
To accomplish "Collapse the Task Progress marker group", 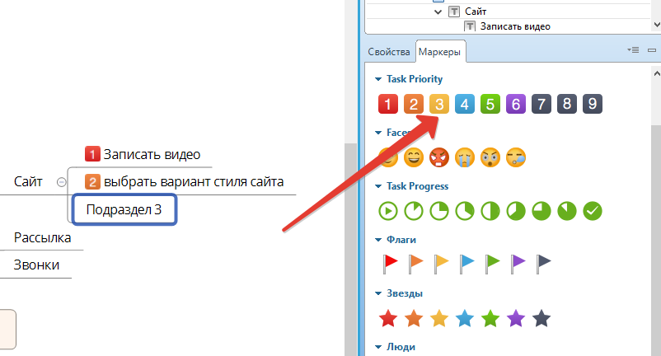I will pos(378,186).
